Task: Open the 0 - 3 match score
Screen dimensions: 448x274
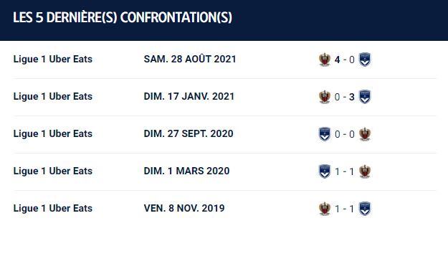Action: 345,97
